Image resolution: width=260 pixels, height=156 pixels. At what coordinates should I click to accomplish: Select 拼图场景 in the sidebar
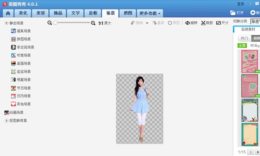click(x=21, y=39)
